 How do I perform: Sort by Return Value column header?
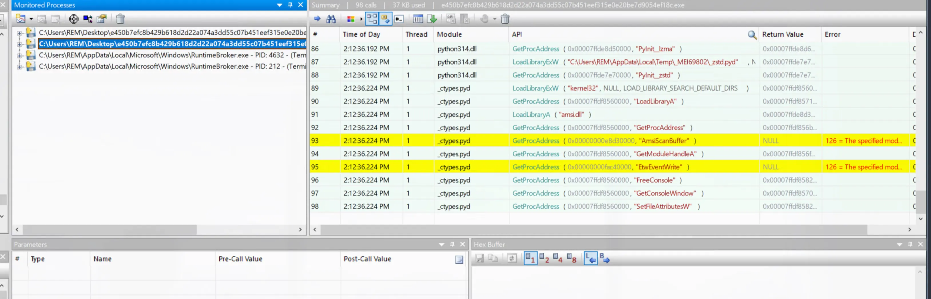click(x=790, y=35)
